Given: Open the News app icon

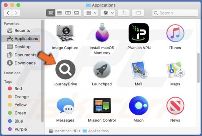Looking at the screenshot, I should [x=175, y=106].
